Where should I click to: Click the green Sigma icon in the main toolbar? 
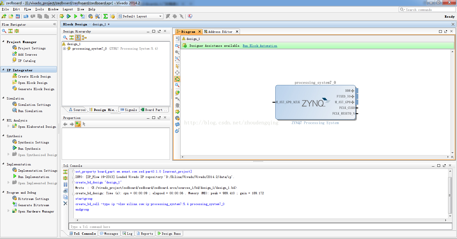tap(105, 16)
